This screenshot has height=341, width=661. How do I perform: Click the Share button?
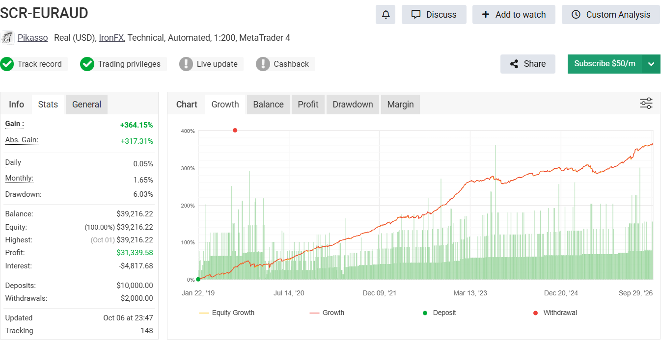(528, 64)
